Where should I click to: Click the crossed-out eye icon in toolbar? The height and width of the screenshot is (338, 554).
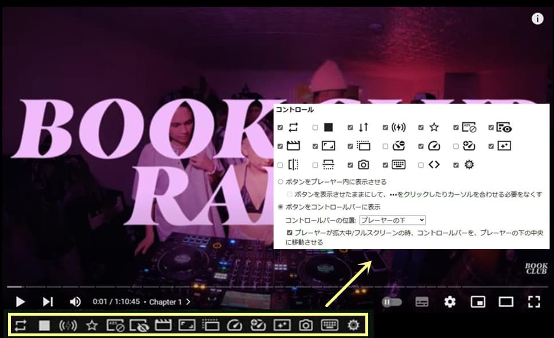click(139, 325)
